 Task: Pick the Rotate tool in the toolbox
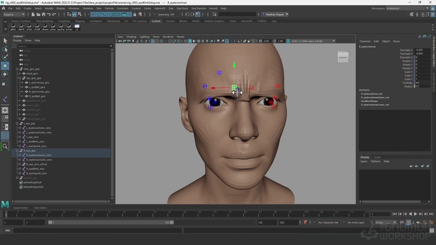[5, 74]
